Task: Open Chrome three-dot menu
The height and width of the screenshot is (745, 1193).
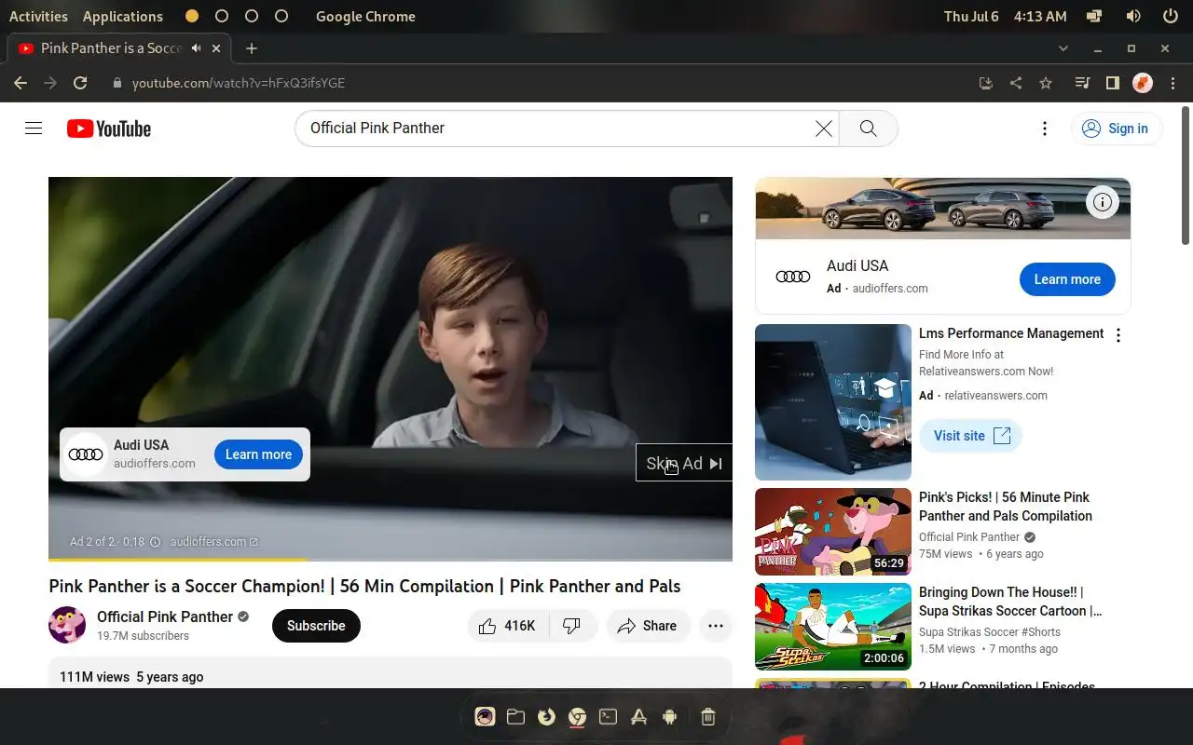Action: 1172,83
